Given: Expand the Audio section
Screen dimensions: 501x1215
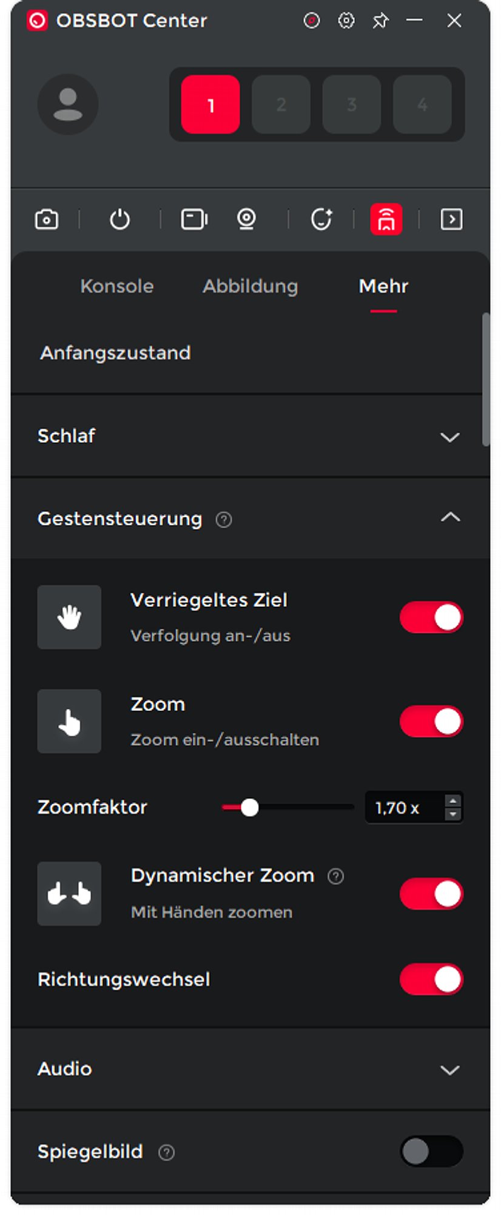Looking at the screenshot, I should click(449, 1070).
